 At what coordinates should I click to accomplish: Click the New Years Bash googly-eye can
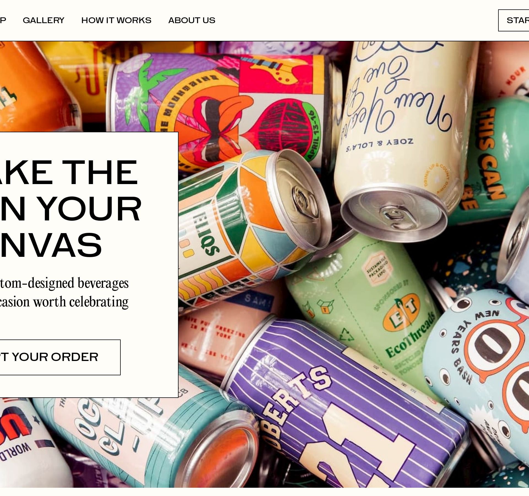point(479,366)
